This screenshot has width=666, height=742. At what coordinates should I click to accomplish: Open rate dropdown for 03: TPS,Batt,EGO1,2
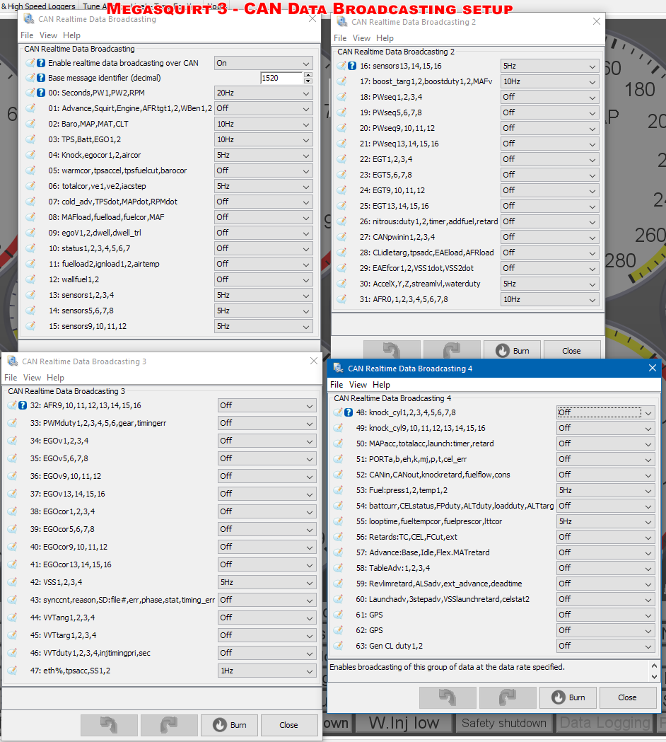pyautogui.click(x=264, y=139)
